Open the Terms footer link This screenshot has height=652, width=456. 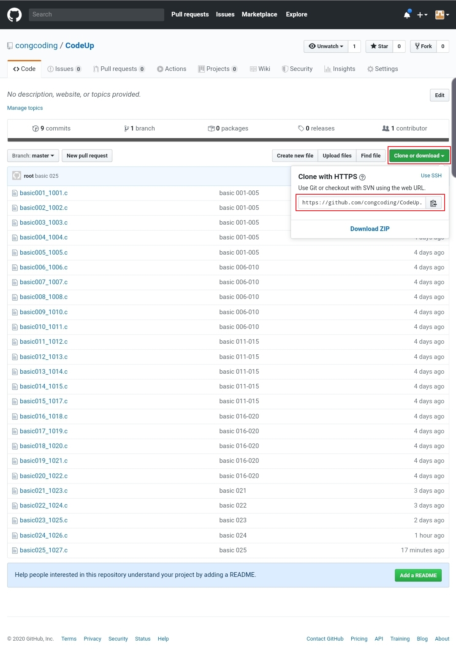[x=69, y=639]
